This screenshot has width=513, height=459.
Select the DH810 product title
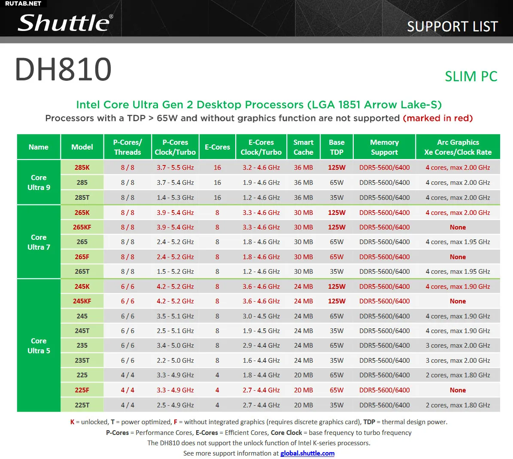pos(64,69)
